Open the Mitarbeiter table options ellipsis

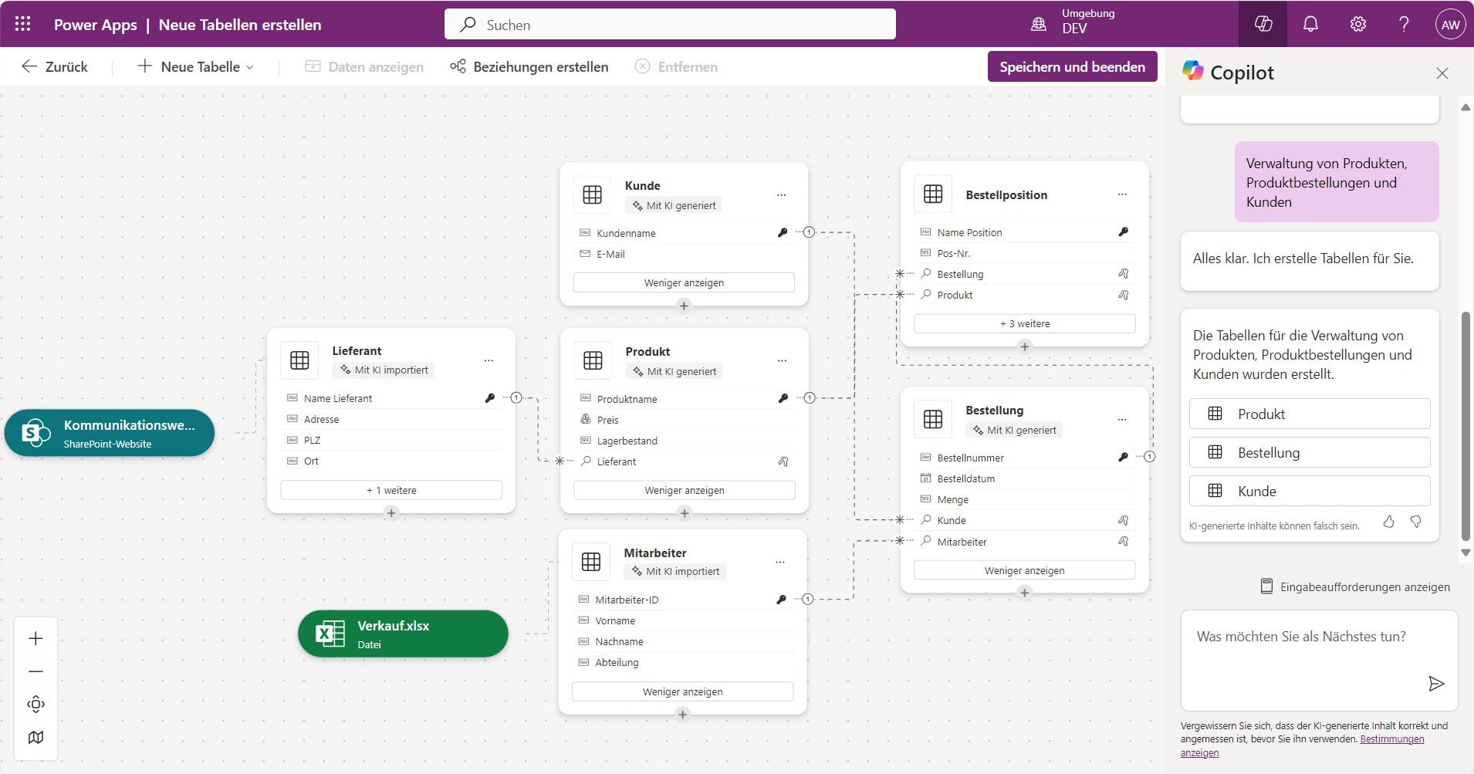click(780, 562)
